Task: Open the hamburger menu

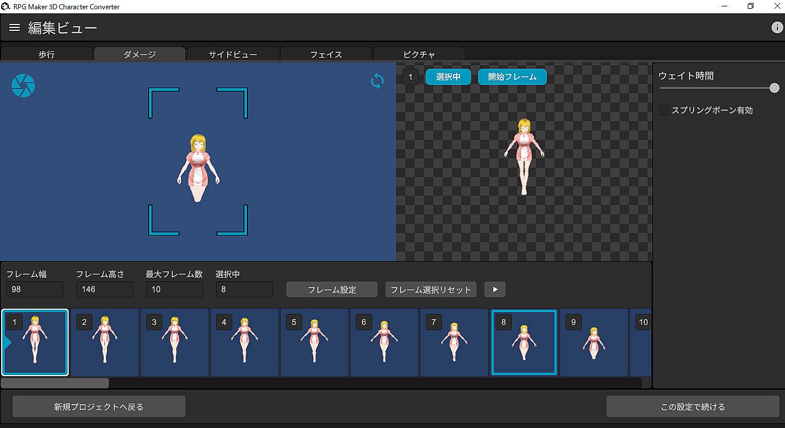Action: click(15, 28)
